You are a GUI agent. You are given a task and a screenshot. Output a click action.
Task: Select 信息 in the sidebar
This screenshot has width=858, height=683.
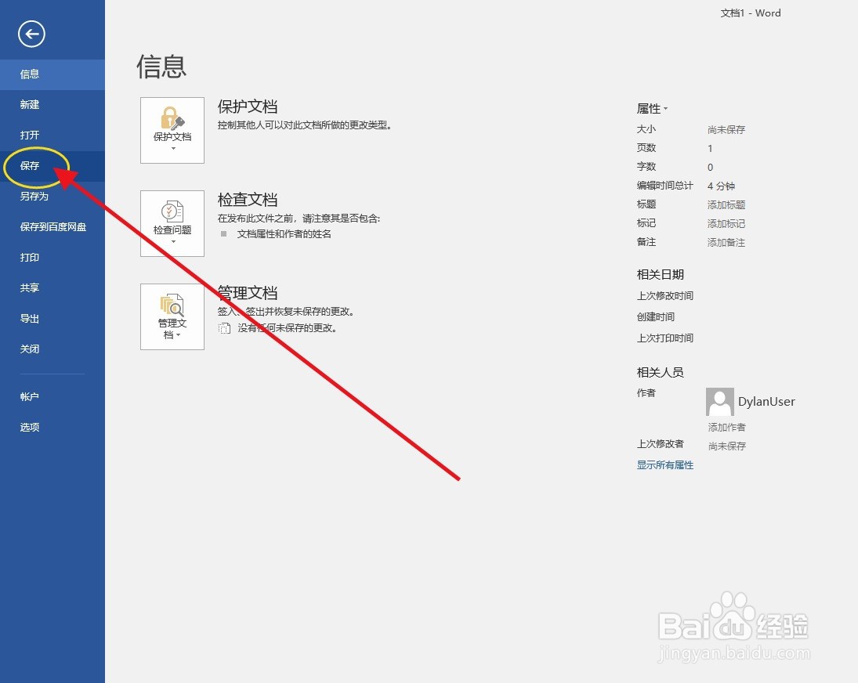52,74
